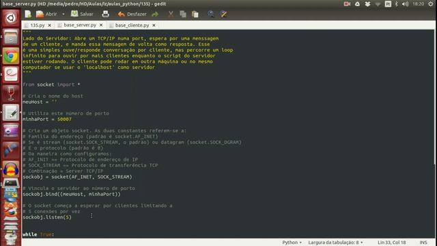Image resolution: width=437 pixels, height=246 pixels.
Task: Open a file with Abrir button
Action: pos(46,14)
